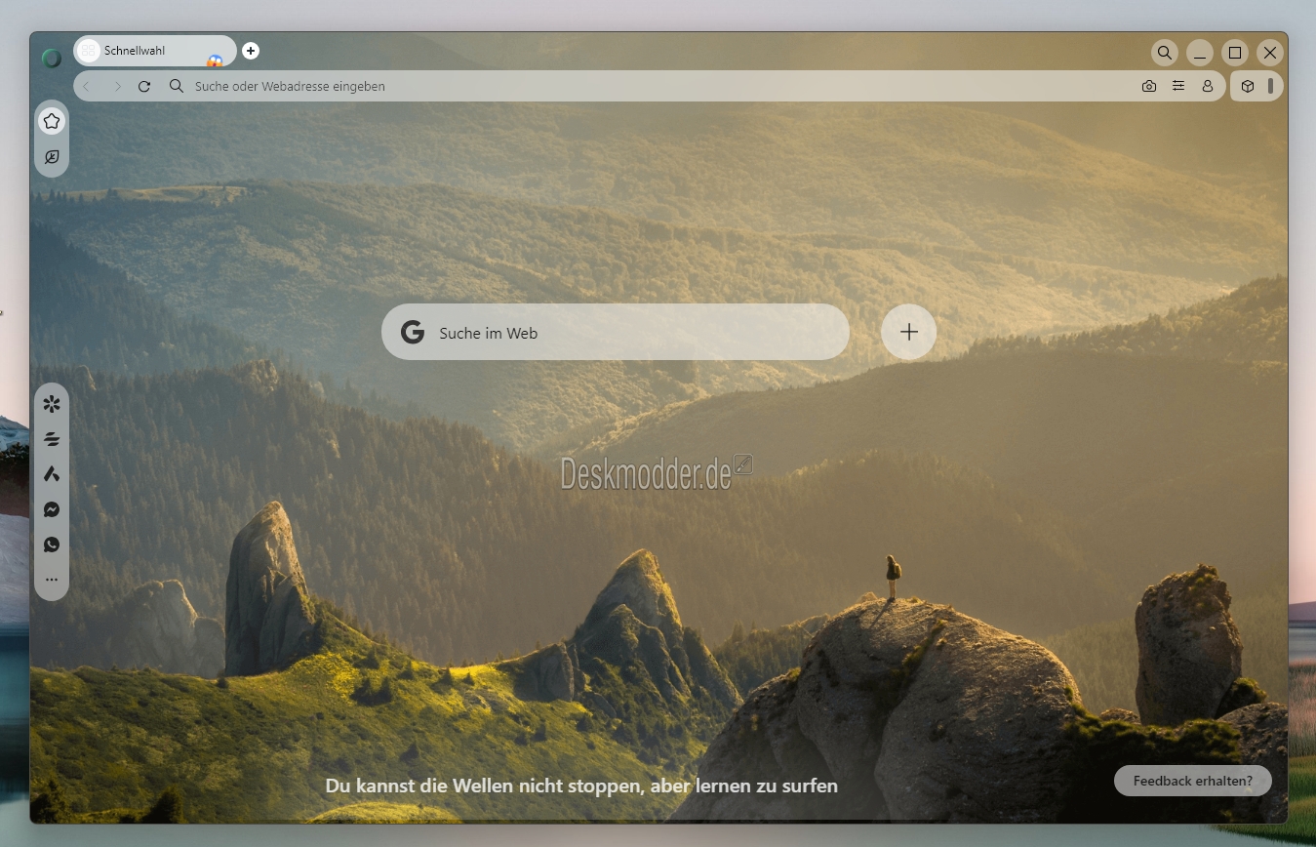
Task: Click the shocked emoji on the Schnellwahl tab
Action: (215, 60)
